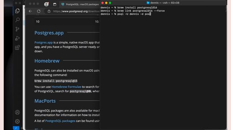This screenshot has height=130, width=231.
Task: Click the Terminal title dennis — -zsh
Action: click(x=165, y=3)
